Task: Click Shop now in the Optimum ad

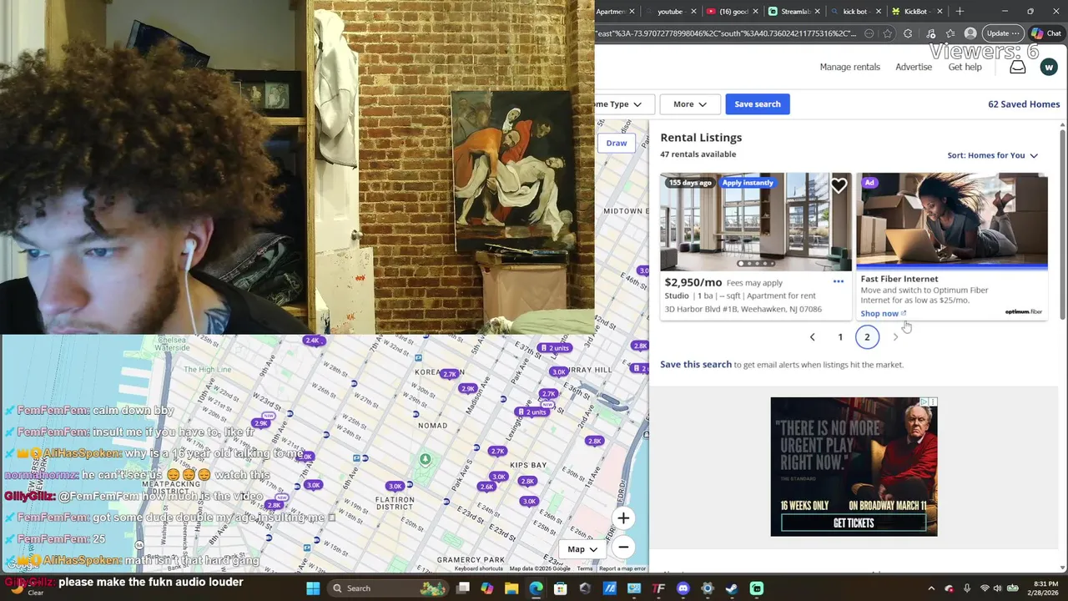Action: 883,314
